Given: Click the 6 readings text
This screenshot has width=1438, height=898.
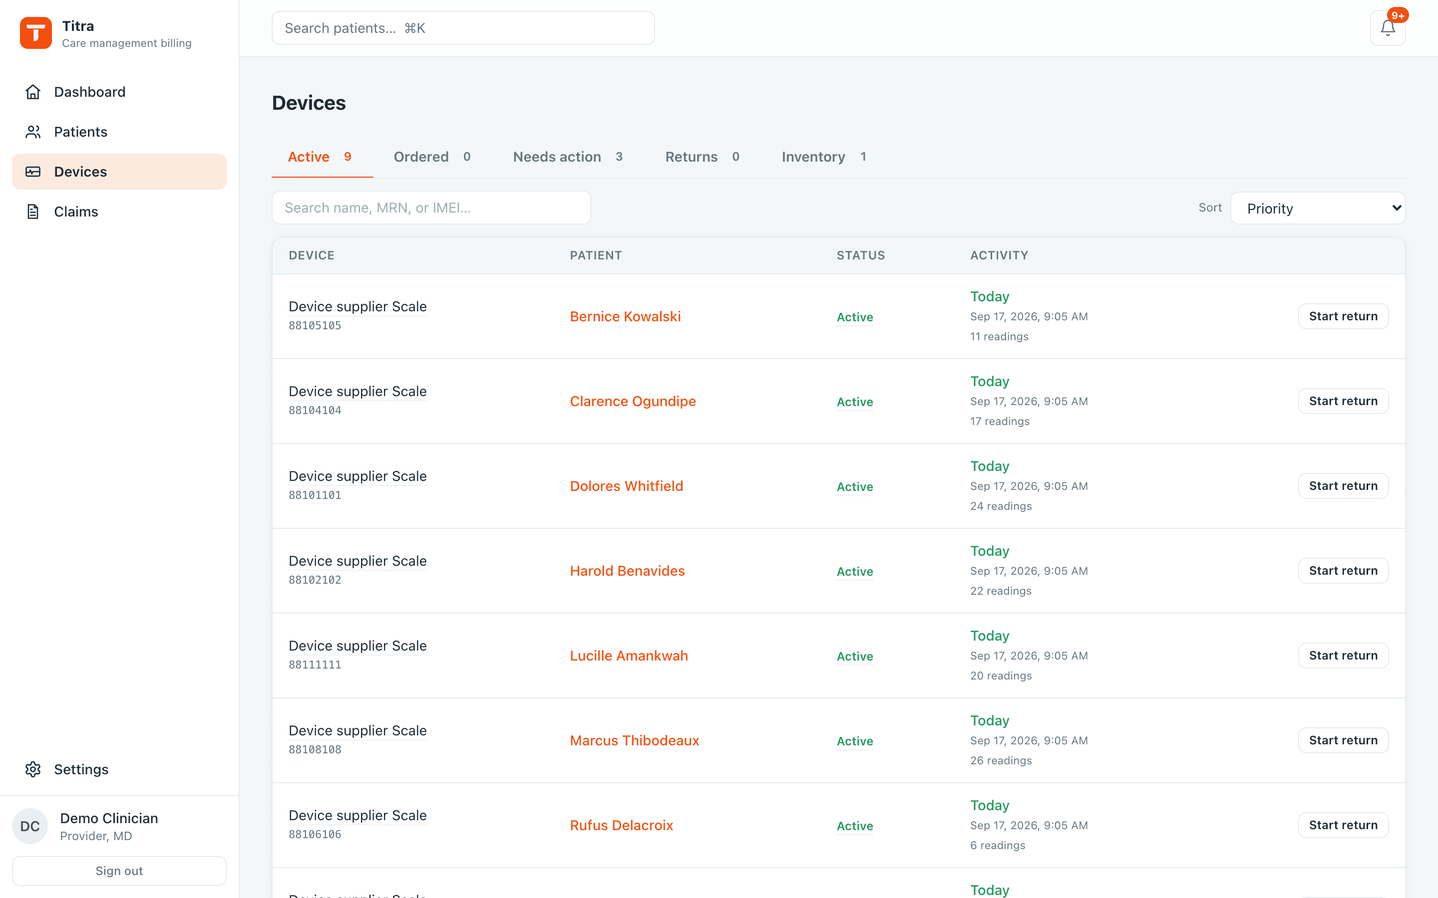Looking at the screenshot, I should (x=998, y=846).
